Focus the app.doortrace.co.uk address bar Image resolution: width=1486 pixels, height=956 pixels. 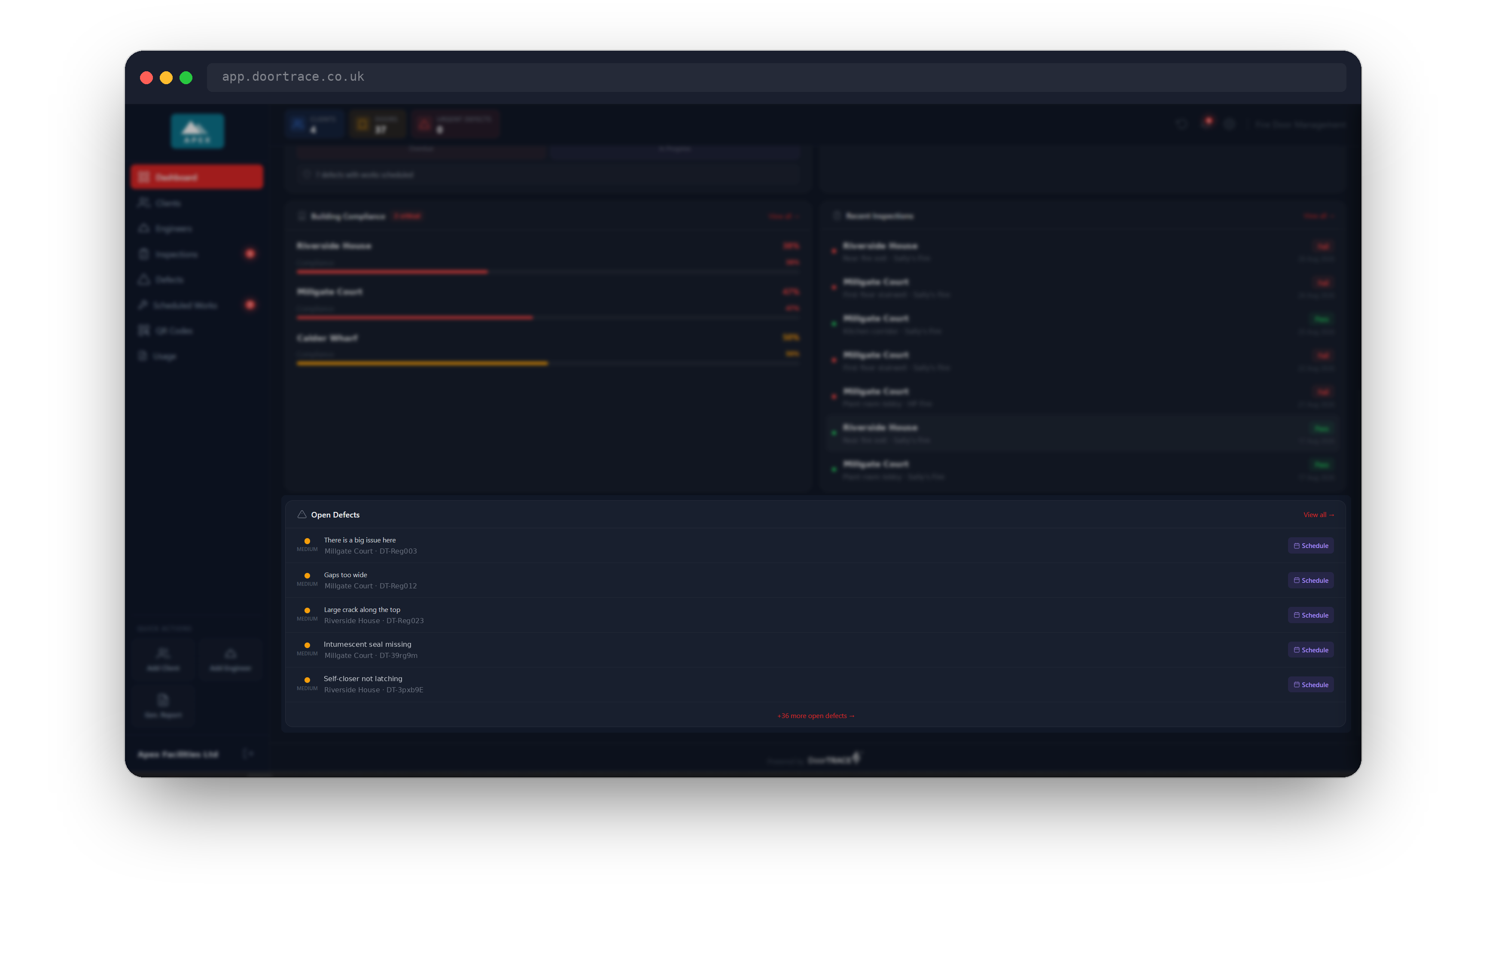[776, 77]
